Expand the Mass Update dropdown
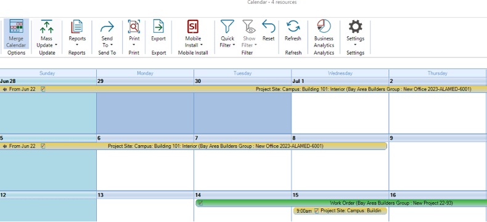 [x=56, y=46]
